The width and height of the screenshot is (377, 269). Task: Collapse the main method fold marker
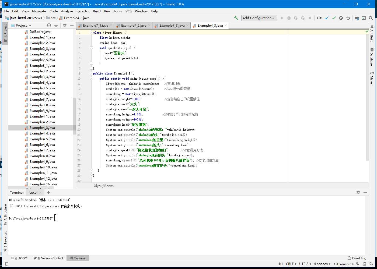91,78
